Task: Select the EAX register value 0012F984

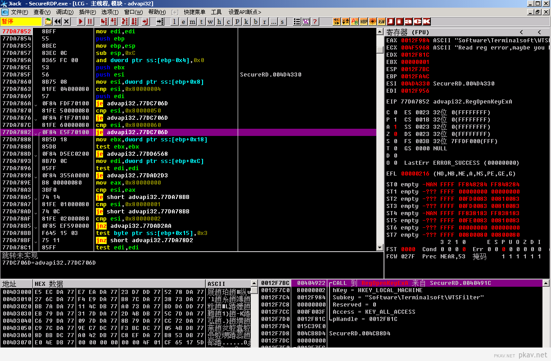Action: pos(415,41)
